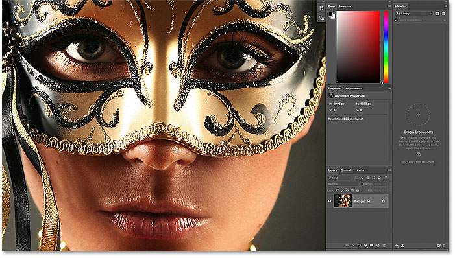Open the Properties panel flyout menu
Screen dimensions: 455x258
[x=389, y=88]
